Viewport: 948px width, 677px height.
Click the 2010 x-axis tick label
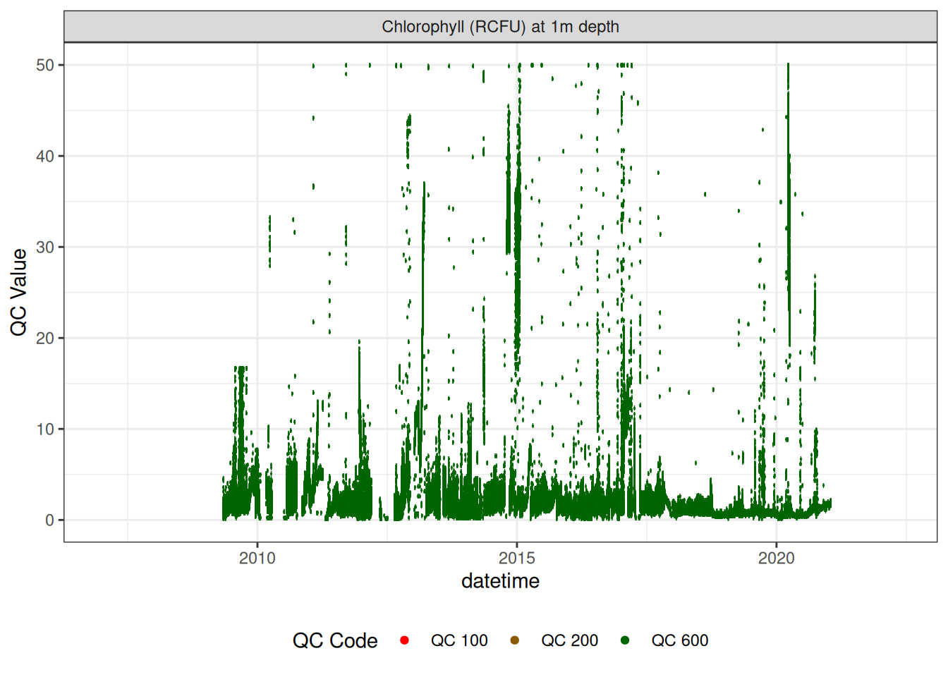(257, 559)
